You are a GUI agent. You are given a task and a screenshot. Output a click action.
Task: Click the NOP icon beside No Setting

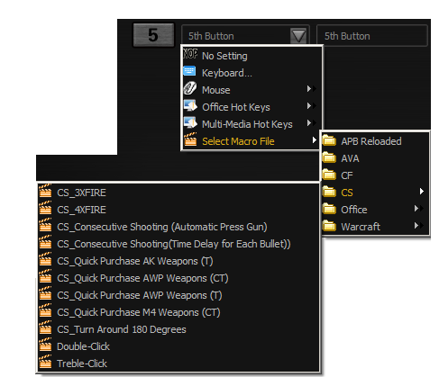[x=190, y=54]
